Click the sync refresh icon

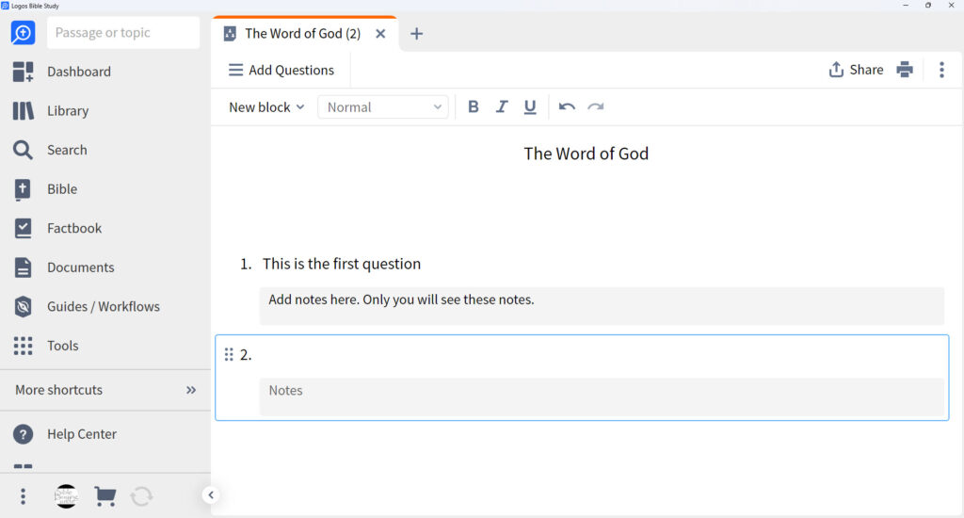(141, 495)
